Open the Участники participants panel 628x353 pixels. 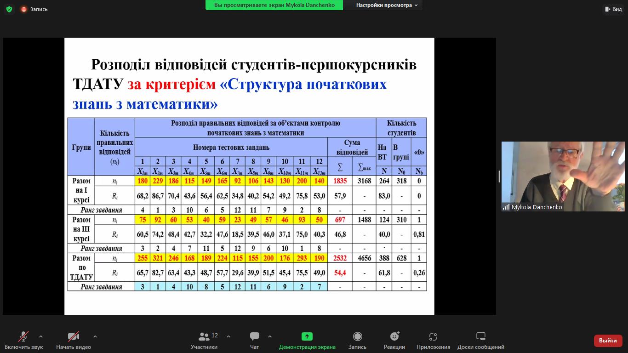coord(204,340)
